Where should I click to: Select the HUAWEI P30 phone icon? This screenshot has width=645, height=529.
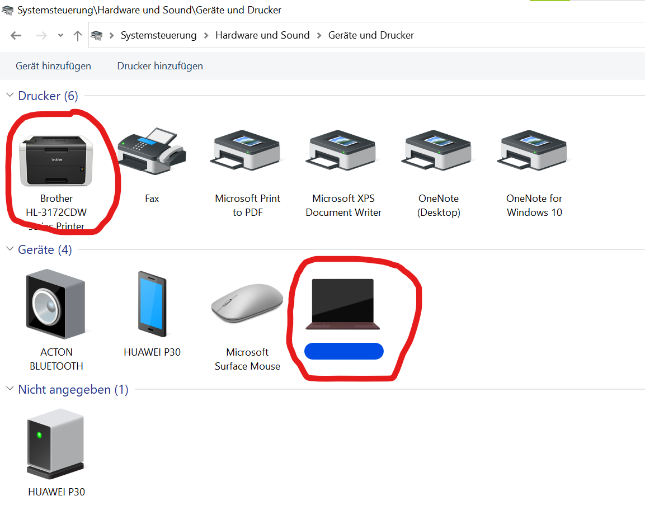(152, 304)
